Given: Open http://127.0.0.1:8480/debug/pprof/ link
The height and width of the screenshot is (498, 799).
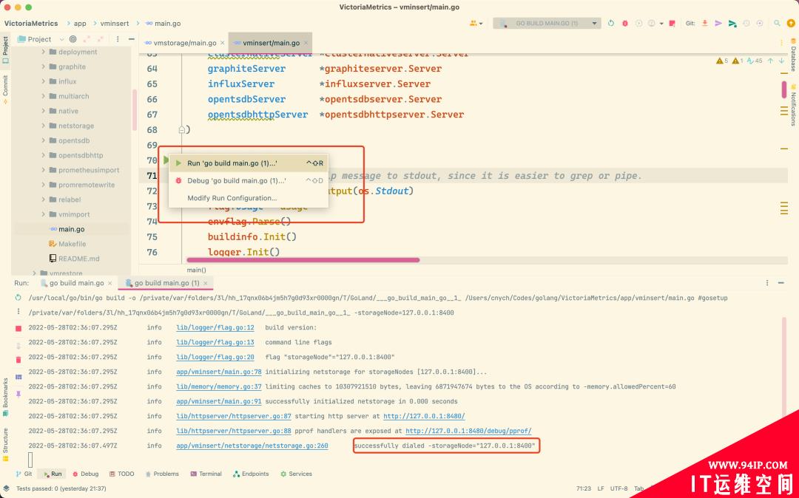Looking at the screenshot, I should point(468,431).
